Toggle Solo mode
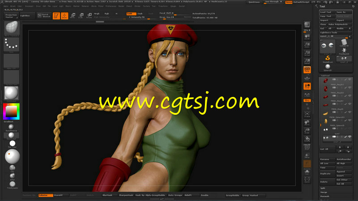 click(x=307, y=172)
